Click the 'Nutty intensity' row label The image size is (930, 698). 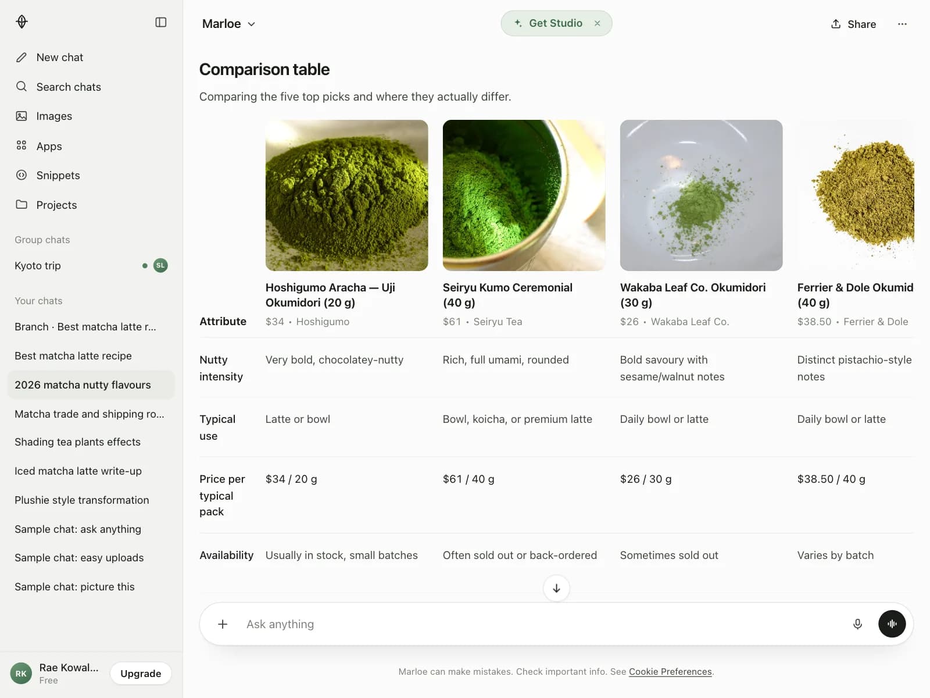point(221,368)
